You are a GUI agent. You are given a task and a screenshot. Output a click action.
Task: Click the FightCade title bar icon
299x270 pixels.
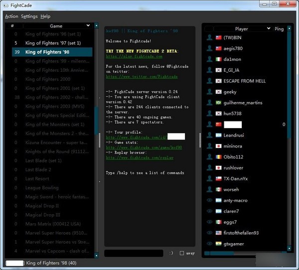[6, 5]
